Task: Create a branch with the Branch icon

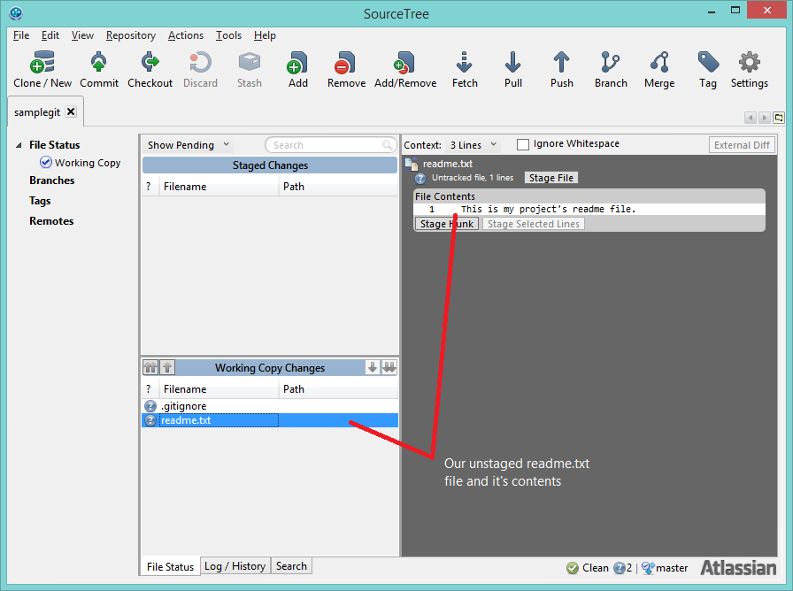Action: (611, 70)
